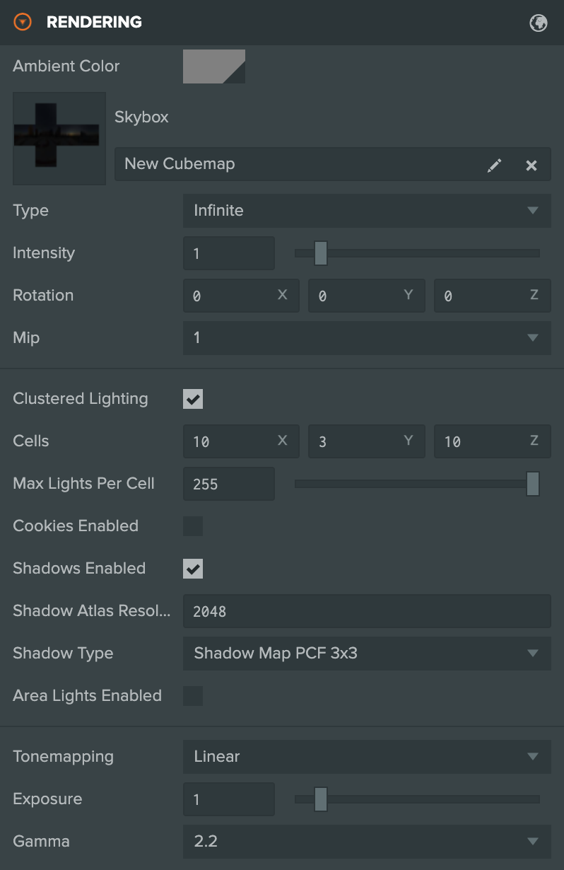Viewport: 564px width, 870px height.
Task: Disable the Clustered Lighting checkbox
Action: click(x=193, y=399)
